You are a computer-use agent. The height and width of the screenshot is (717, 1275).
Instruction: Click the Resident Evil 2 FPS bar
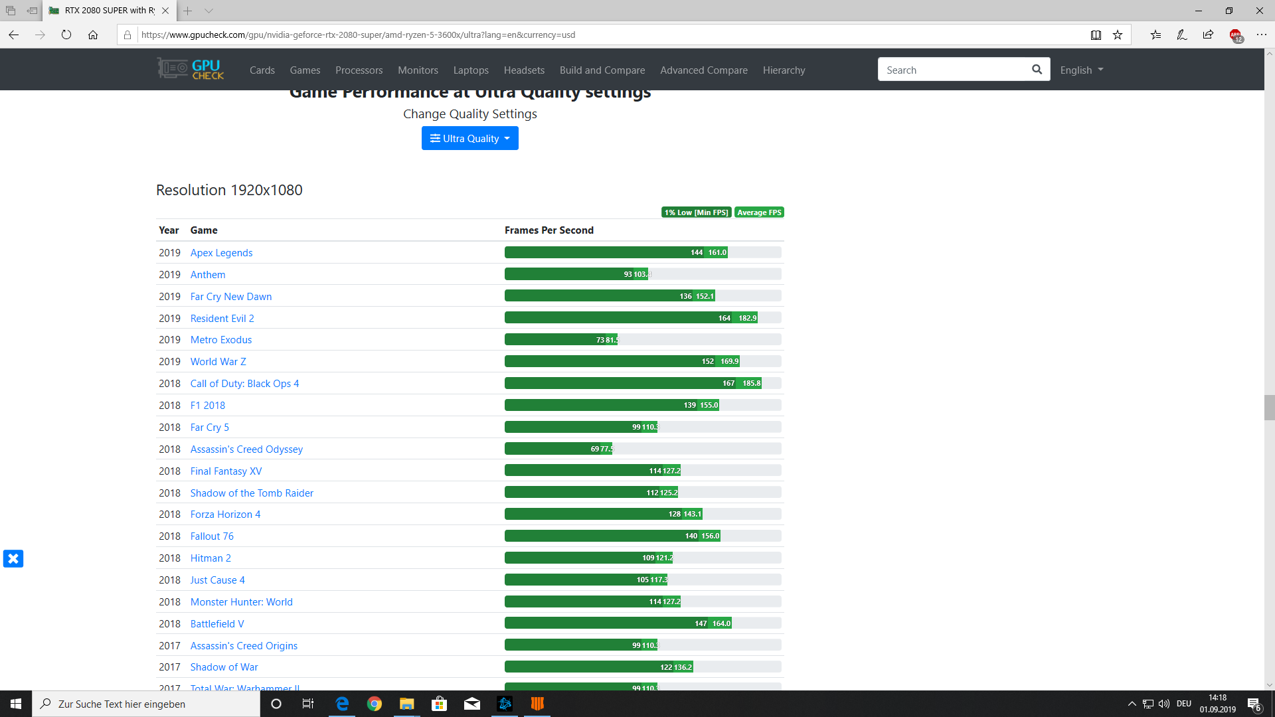643,318
